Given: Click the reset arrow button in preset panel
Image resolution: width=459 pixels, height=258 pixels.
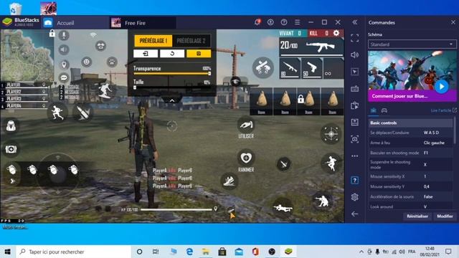Looking at the screenshot, I should point(172,54).
